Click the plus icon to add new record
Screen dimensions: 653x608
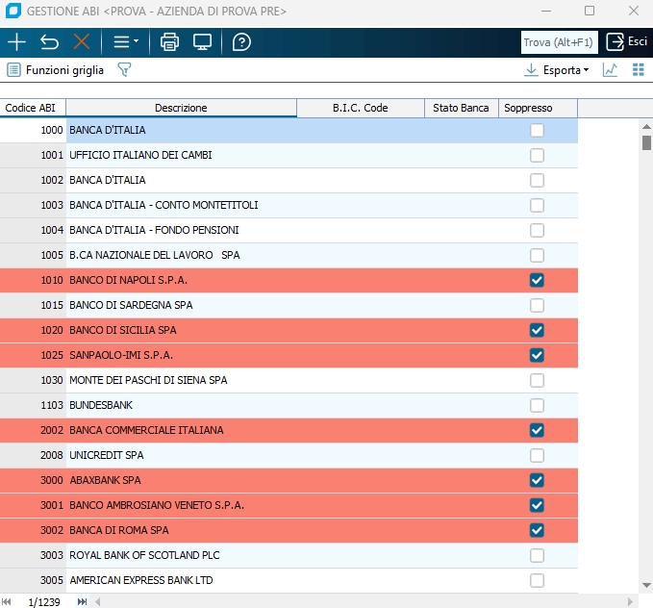pyautogui.click(x=16, y=42)
